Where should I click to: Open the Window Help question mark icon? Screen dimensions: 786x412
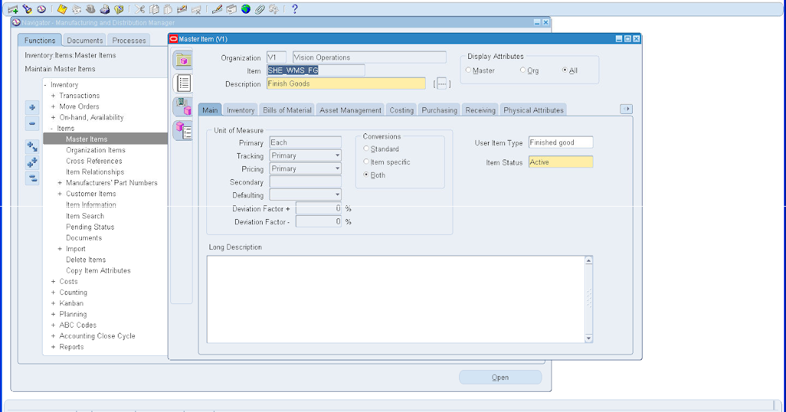tap(293, 9)
